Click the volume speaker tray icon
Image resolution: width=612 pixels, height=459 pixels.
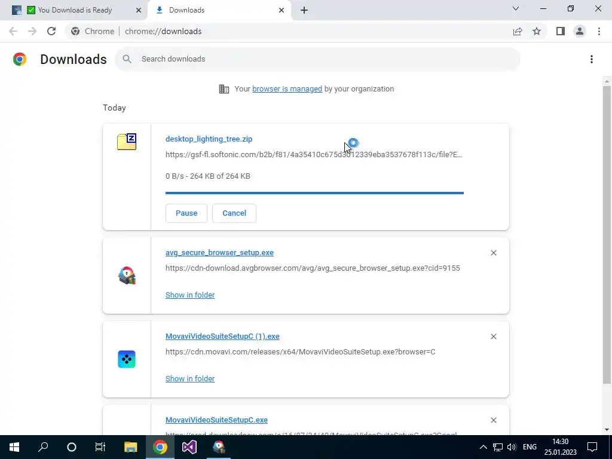point(512,447)
